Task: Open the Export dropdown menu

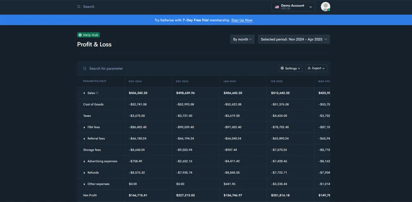Action: (x=316, y=68)
